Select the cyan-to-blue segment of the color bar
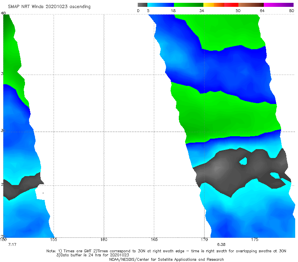 [x=161, y=5]
